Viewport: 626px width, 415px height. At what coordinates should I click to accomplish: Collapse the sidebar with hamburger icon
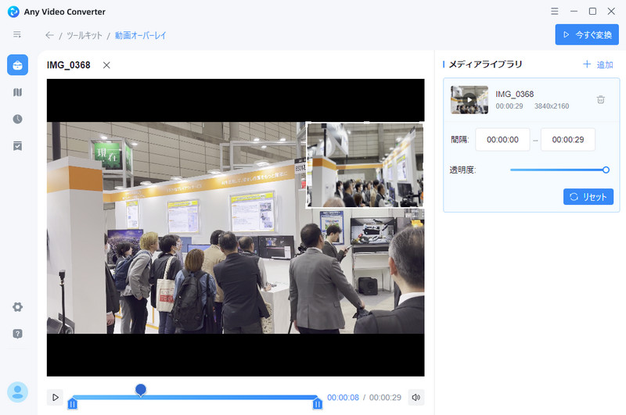pos(17,34)
